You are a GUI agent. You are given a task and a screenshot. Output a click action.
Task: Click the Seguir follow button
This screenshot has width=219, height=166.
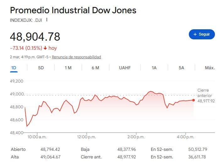[x=201, y=34]
